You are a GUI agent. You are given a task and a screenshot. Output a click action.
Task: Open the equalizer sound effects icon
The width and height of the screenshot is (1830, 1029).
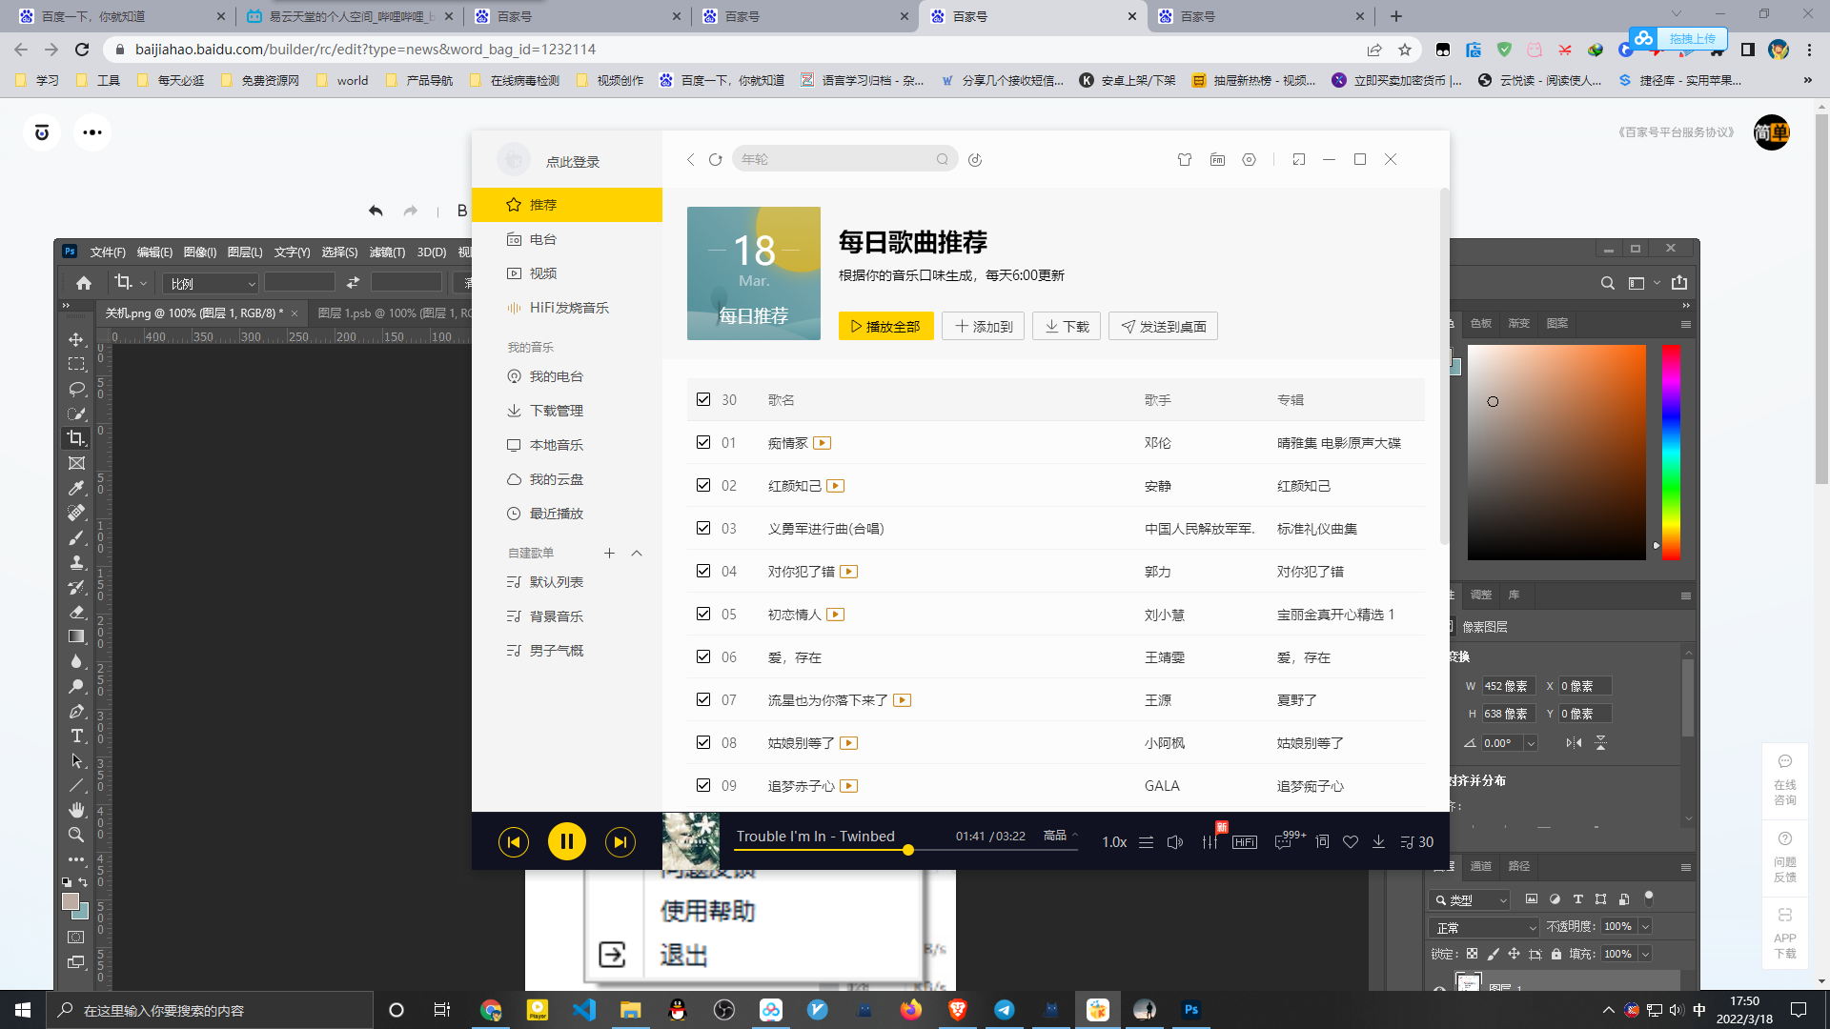[1210, 842]
